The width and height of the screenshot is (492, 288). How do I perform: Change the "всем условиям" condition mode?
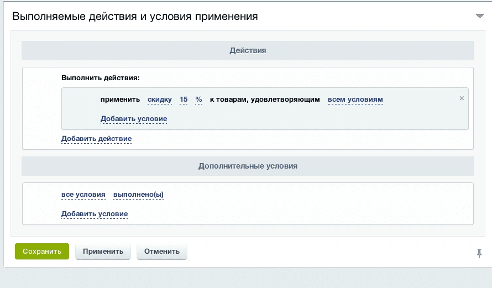point(355,100)
